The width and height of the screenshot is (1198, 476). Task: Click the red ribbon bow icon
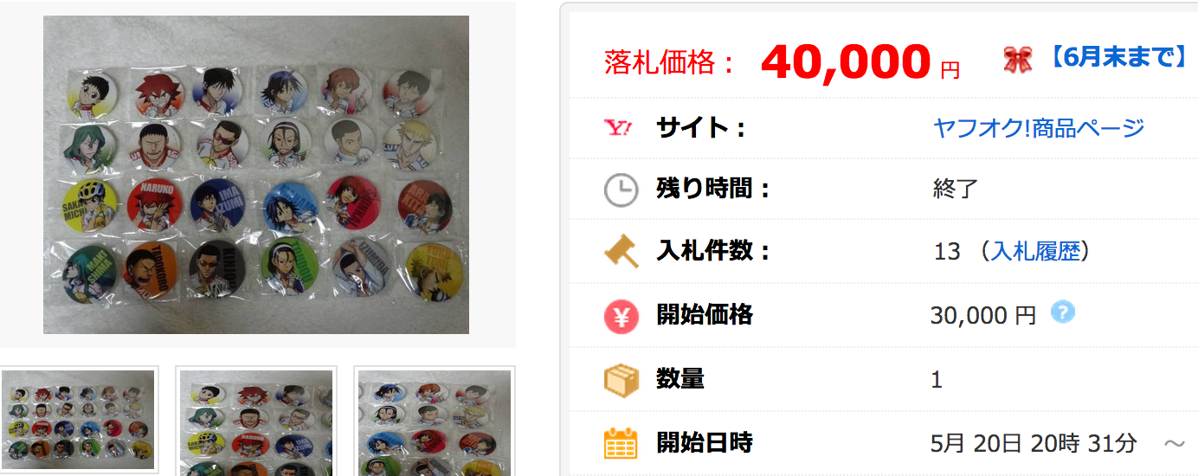pos(1019,59)
